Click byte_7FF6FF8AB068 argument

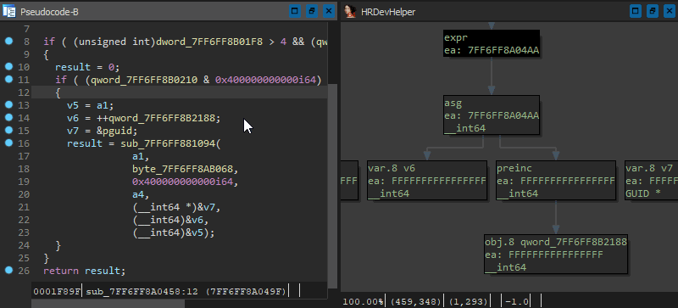[x=183, y=170]
